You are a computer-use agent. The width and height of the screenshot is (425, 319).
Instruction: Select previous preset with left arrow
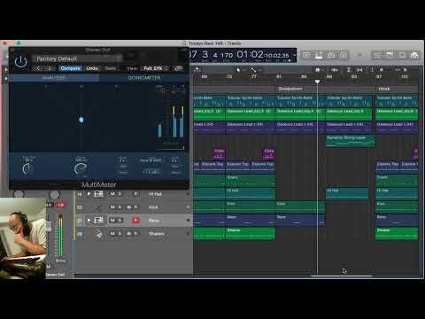[x=38, y=68]
